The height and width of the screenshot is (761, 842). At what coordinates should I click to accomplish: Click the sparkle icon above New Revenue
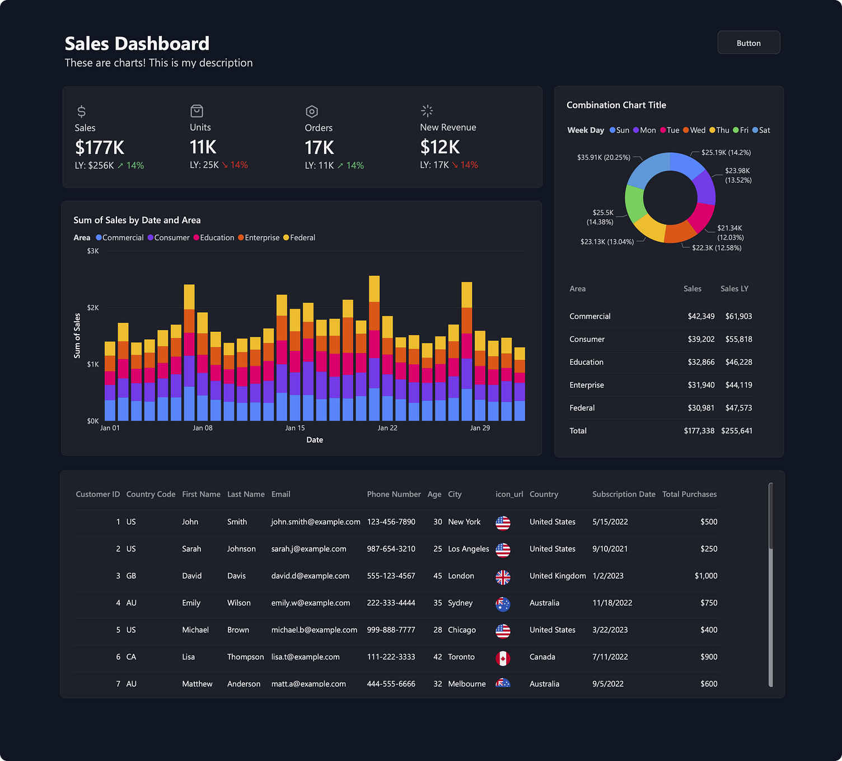pyautogui.click(x=427, y=110)
